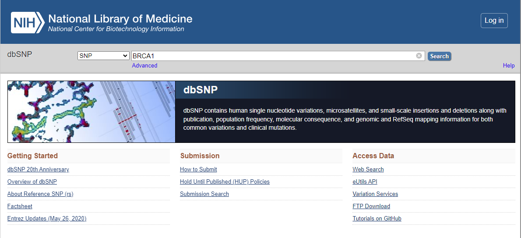Open the SNP database dropdown

(x=103, y=56)
